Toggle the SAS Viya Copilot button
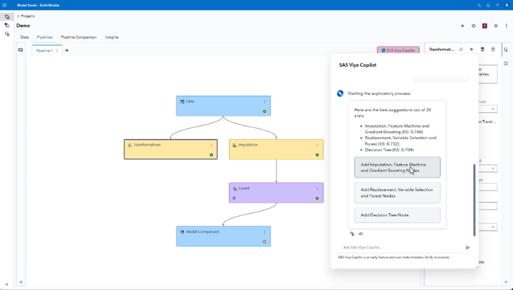Screen dimensions: 513x290 point(398,51)
